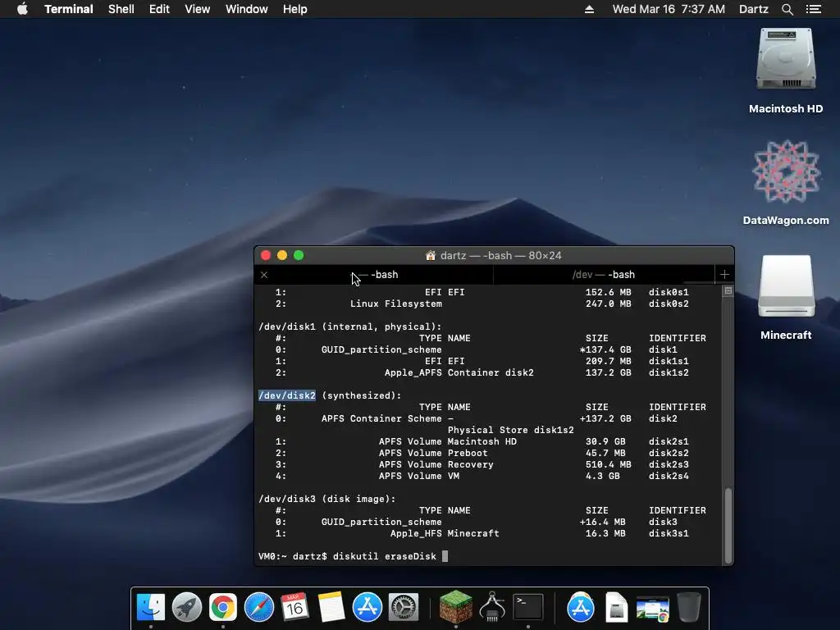Screen dimensions: 840x630
Task: Open Finder from the Dock
Action: pos(151,607)
